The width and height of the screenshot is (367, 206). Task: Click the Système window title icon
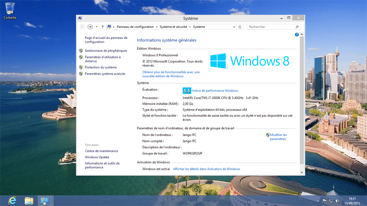pyautogui.click(x=80, y=18)
